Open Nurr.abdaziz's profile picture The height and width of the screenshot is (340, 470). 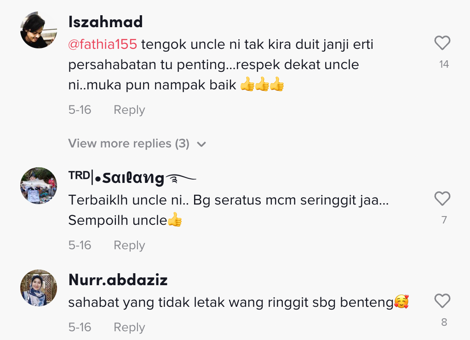39,288
